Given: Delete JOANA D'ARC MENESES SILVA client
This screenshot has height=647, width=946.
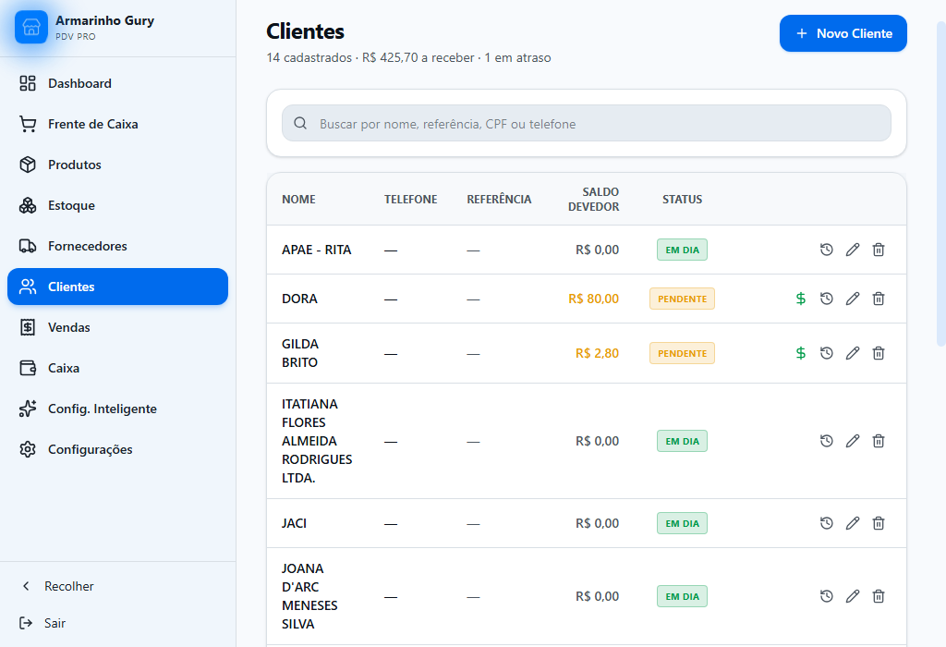Looking at the screenshot, I should coord(879,596).
